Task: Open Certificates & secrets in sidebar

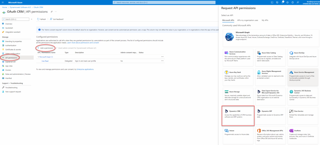Action: tap(13, 50)
